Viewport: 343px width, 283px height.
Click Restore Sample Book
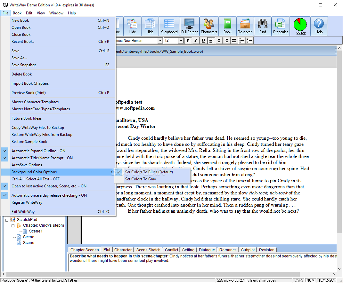click(x=58, y=142)
